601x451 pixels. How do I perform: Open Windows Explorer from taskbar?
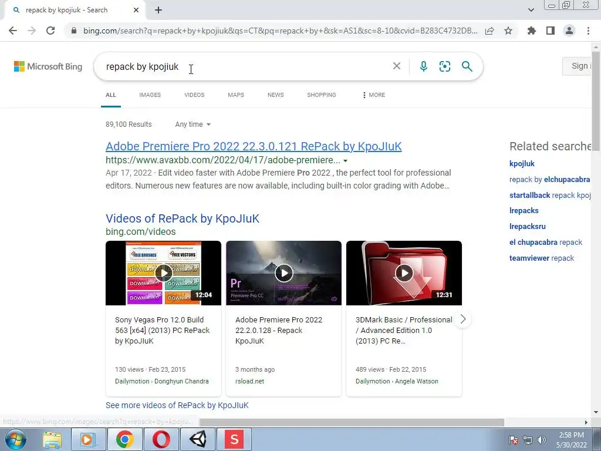tap(52, 439)
